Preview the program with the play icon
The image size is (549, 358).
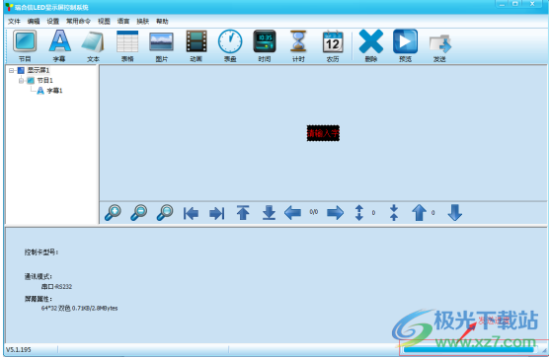[x=405, y=45]
